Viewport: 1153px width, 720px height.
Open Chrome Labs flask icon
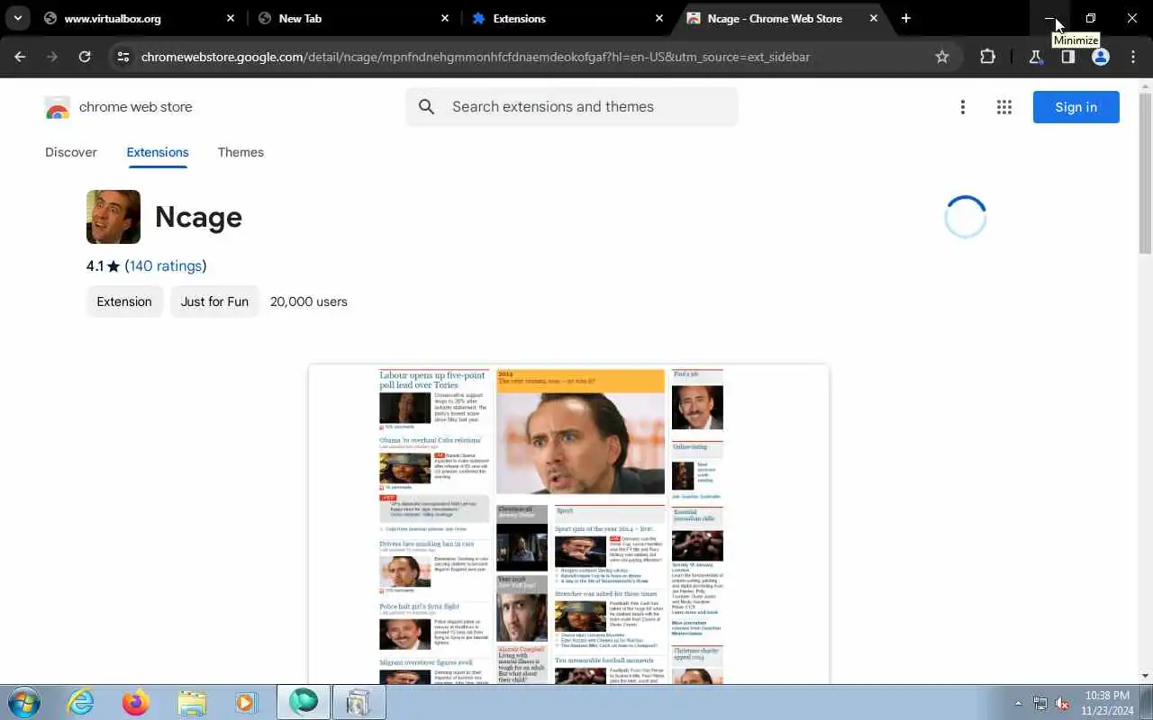tap(1036, 57)
